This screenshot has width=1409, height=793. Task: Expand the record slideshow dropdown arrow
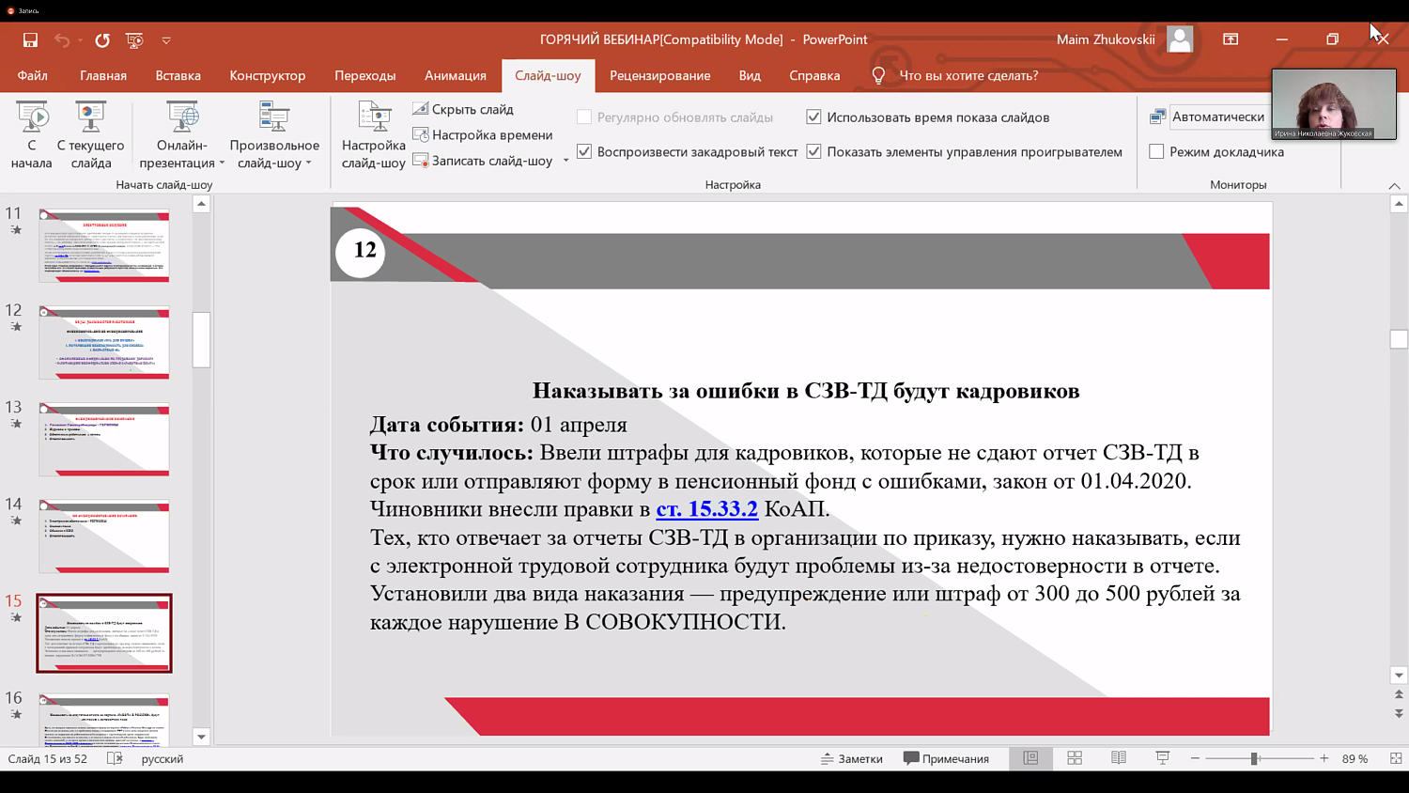tap(565, 161)
